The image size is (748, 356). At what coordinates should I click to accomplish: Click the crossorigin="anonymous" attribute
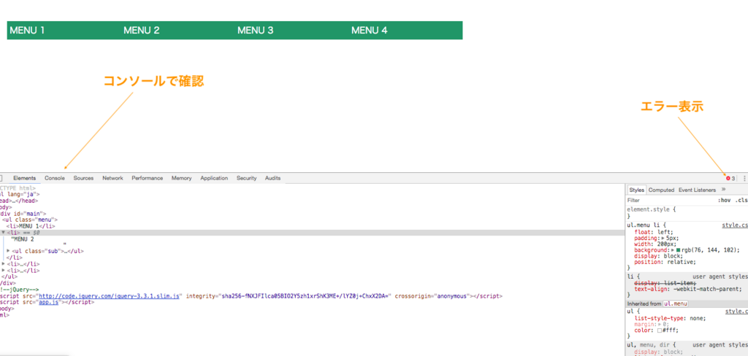[432, 296]
